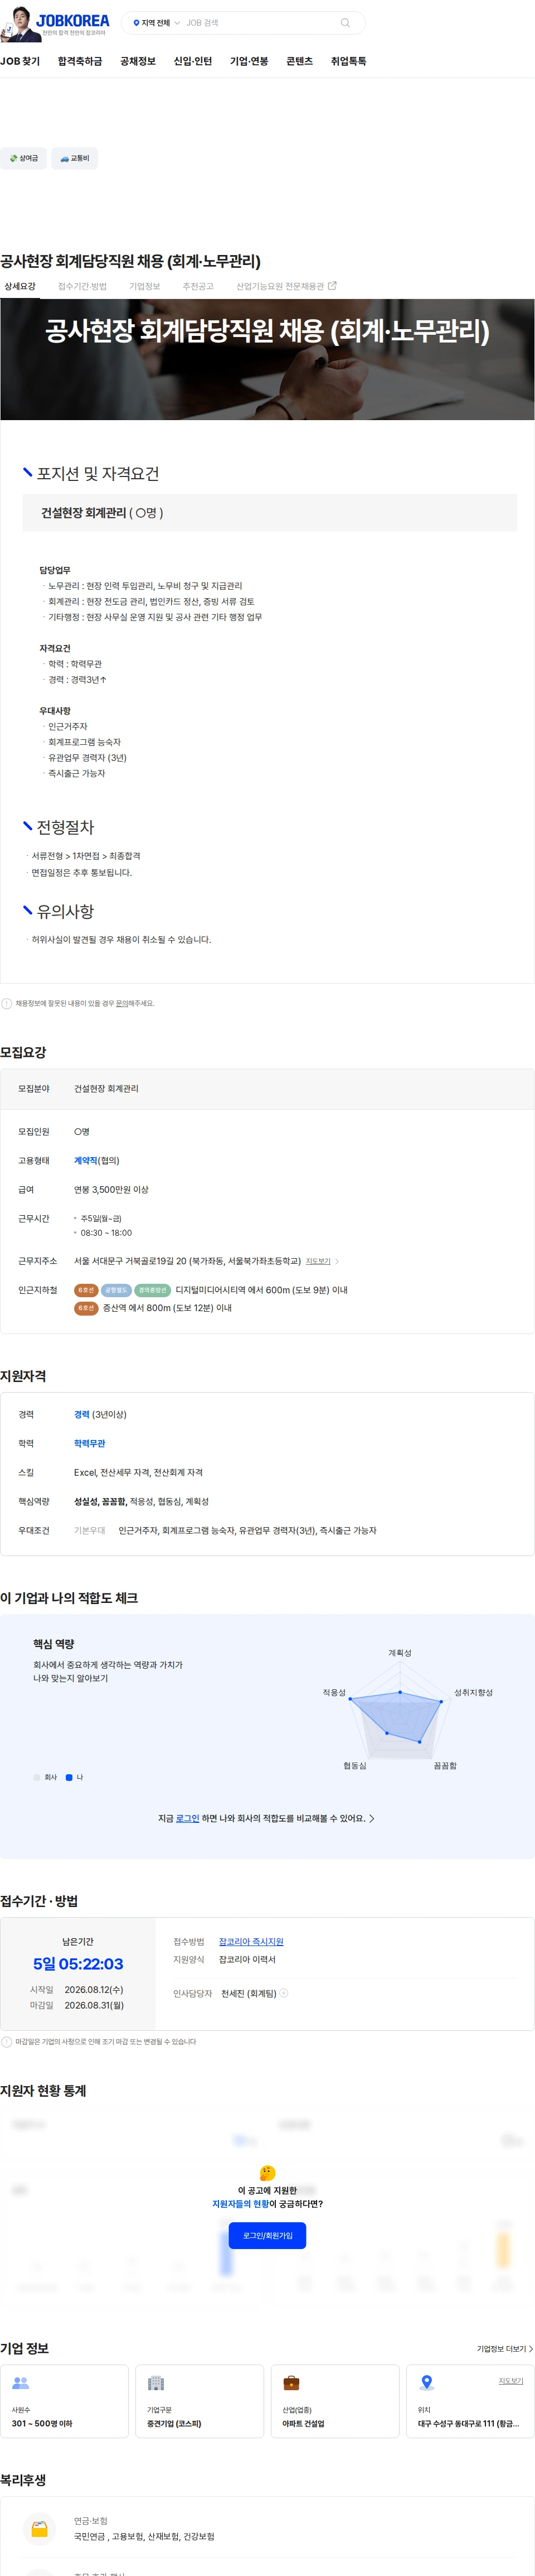Screen dimensions: 535x2576
Task: Open the 잡코리아 즉시지원 link
Action: [251, 1942]
